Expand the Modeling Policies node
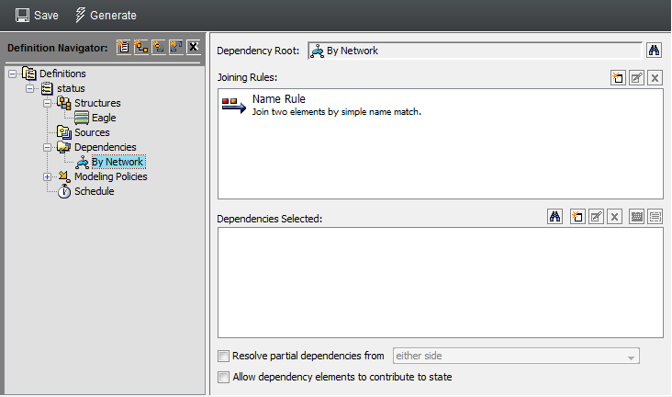This screenshot has width=672, height=397. click(47, 176)
